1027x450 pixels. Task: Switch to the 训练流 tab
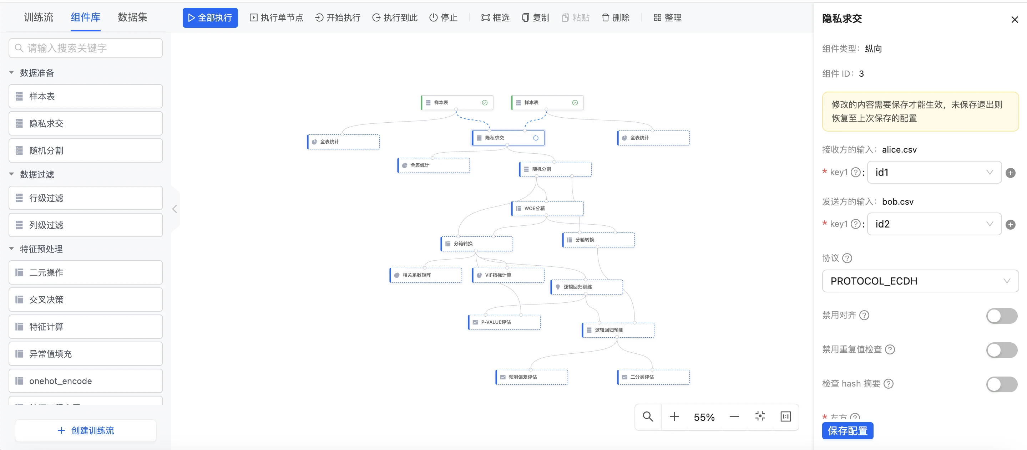click(x=38, y=17)
